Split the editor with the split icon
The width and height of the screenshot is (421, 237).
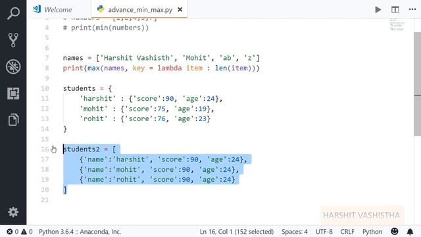pos(395,10)
